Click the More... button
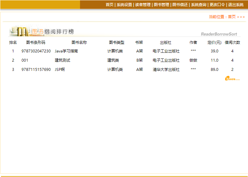248x177 pixels. 232,78
